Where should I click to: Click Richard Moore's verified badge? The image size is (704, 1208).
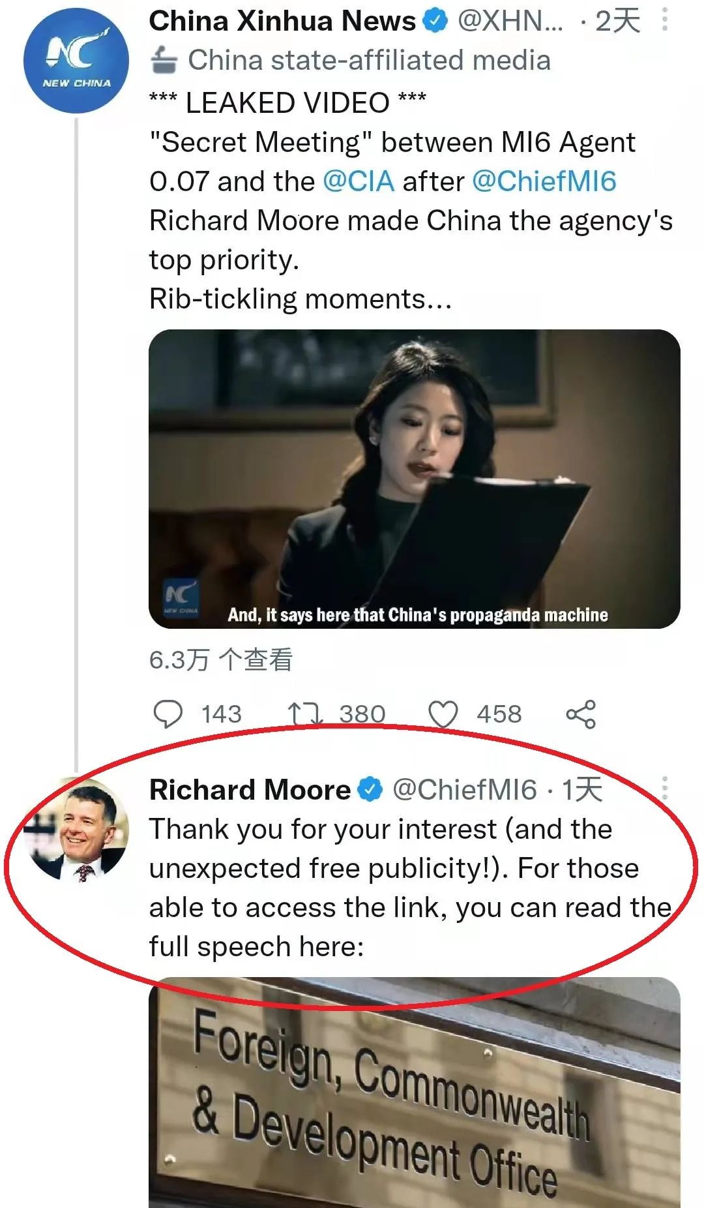(x=371, y=790)
